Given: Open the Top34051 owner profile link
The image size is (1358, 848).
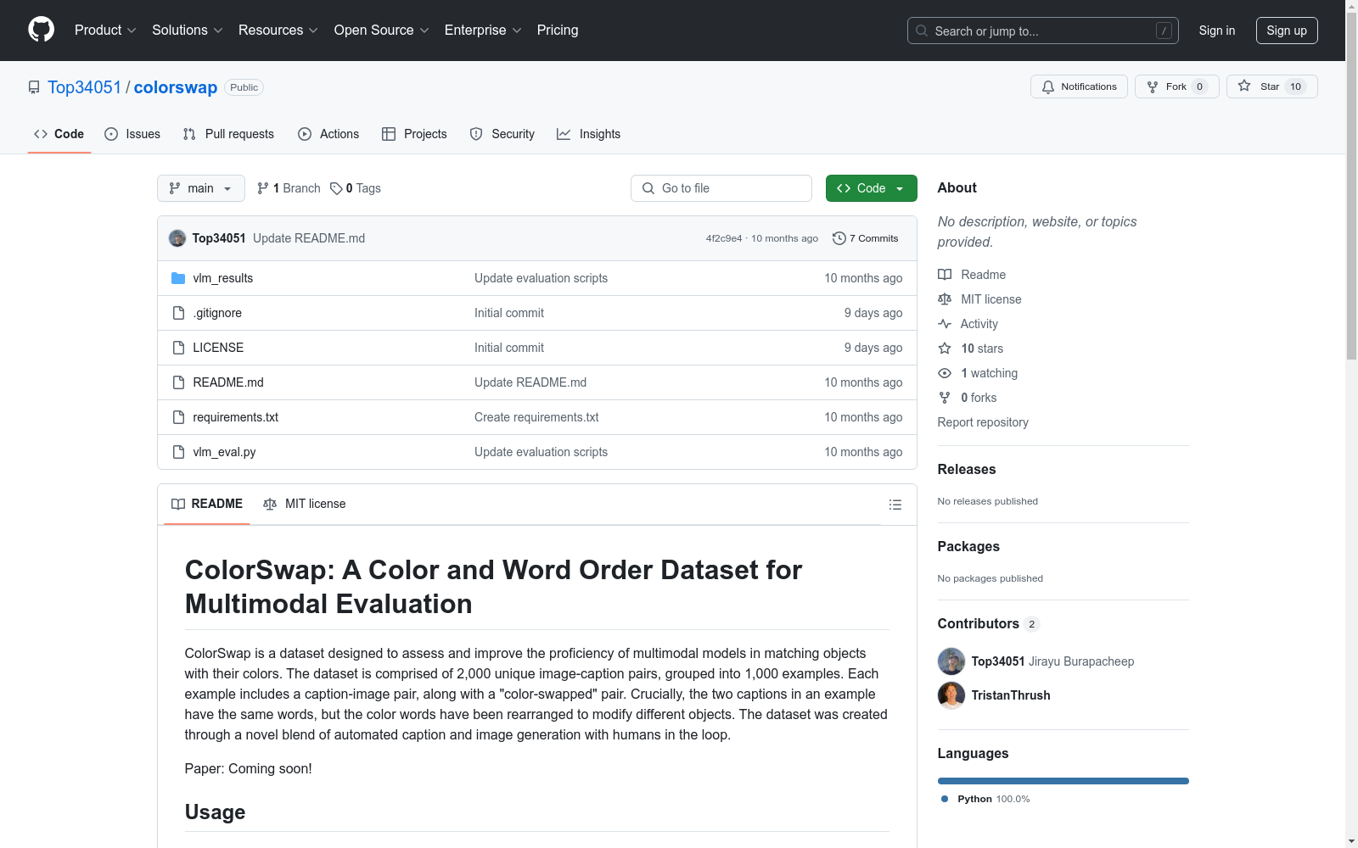Looking at the screenshot, I should (x=85, y=87).
